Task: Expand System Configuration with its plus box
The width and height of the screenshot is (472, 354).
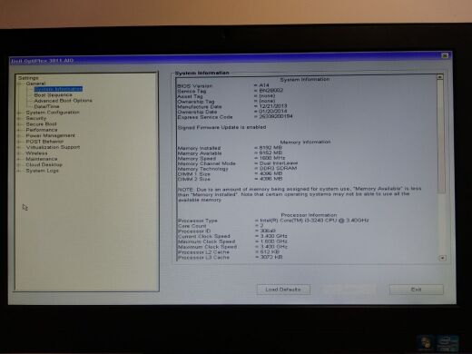Action: coord(19,113)
